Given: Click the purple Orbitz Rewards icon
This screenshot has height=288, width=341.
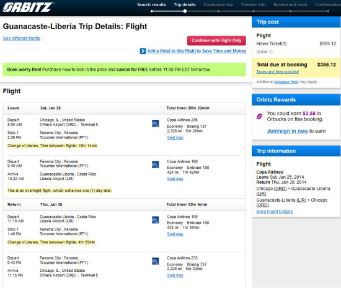Looking at the screenshot, I should [259, 117].
